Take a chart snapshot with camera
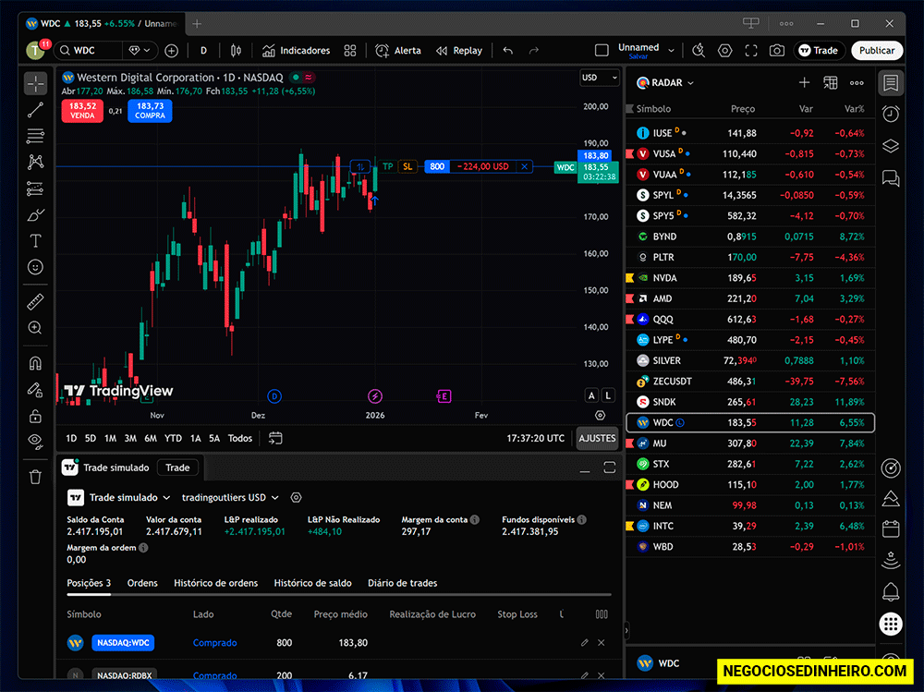This screenshot has width=924, height=692. click(777, 51)
